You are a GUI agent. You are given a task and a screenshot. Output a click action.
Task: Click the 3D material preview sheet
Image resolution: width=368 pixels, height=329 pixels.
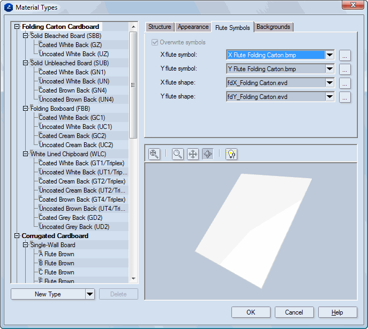pos(253,231)
